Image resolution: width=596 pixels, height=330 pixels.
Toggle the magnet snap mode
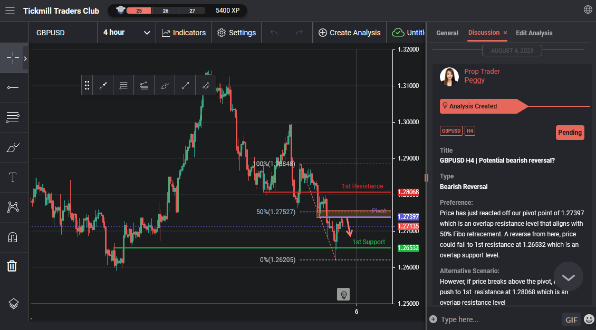(x=13, y=237)
